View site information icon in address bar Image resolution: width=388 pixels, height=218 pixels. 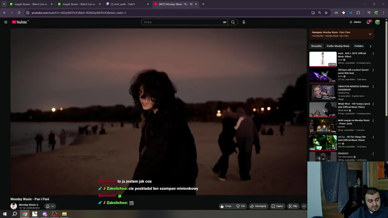click(x=28, y=13)
